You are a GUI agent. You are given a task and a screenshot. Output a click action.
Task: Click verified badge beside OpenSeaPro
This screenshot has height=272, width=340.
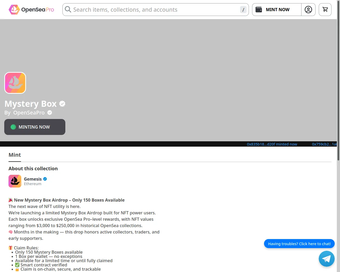(x=50, y=113)
